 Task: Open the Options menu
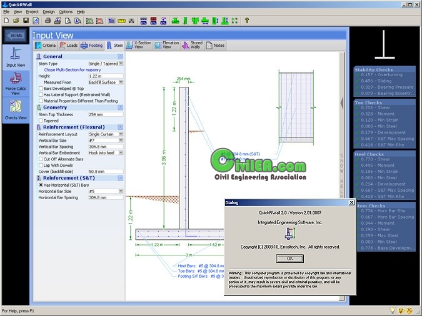pos(66,12)
